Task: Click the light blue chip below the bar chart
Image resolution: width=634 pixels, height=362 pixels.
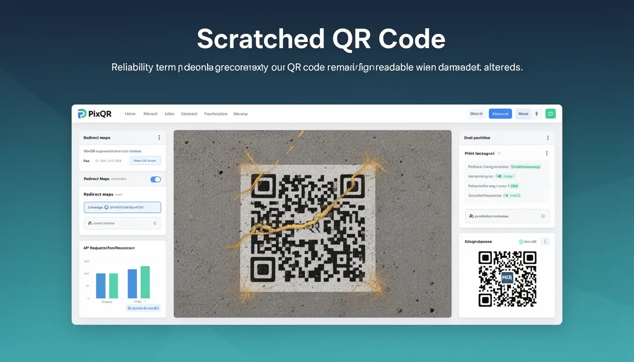Action: click(x=143, y=308)
